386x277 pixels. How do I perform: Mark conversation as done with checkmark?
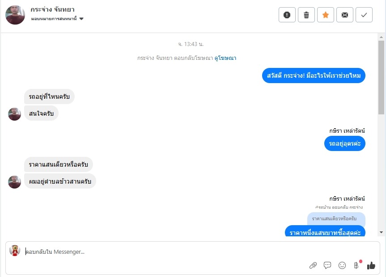coord(364,15)
